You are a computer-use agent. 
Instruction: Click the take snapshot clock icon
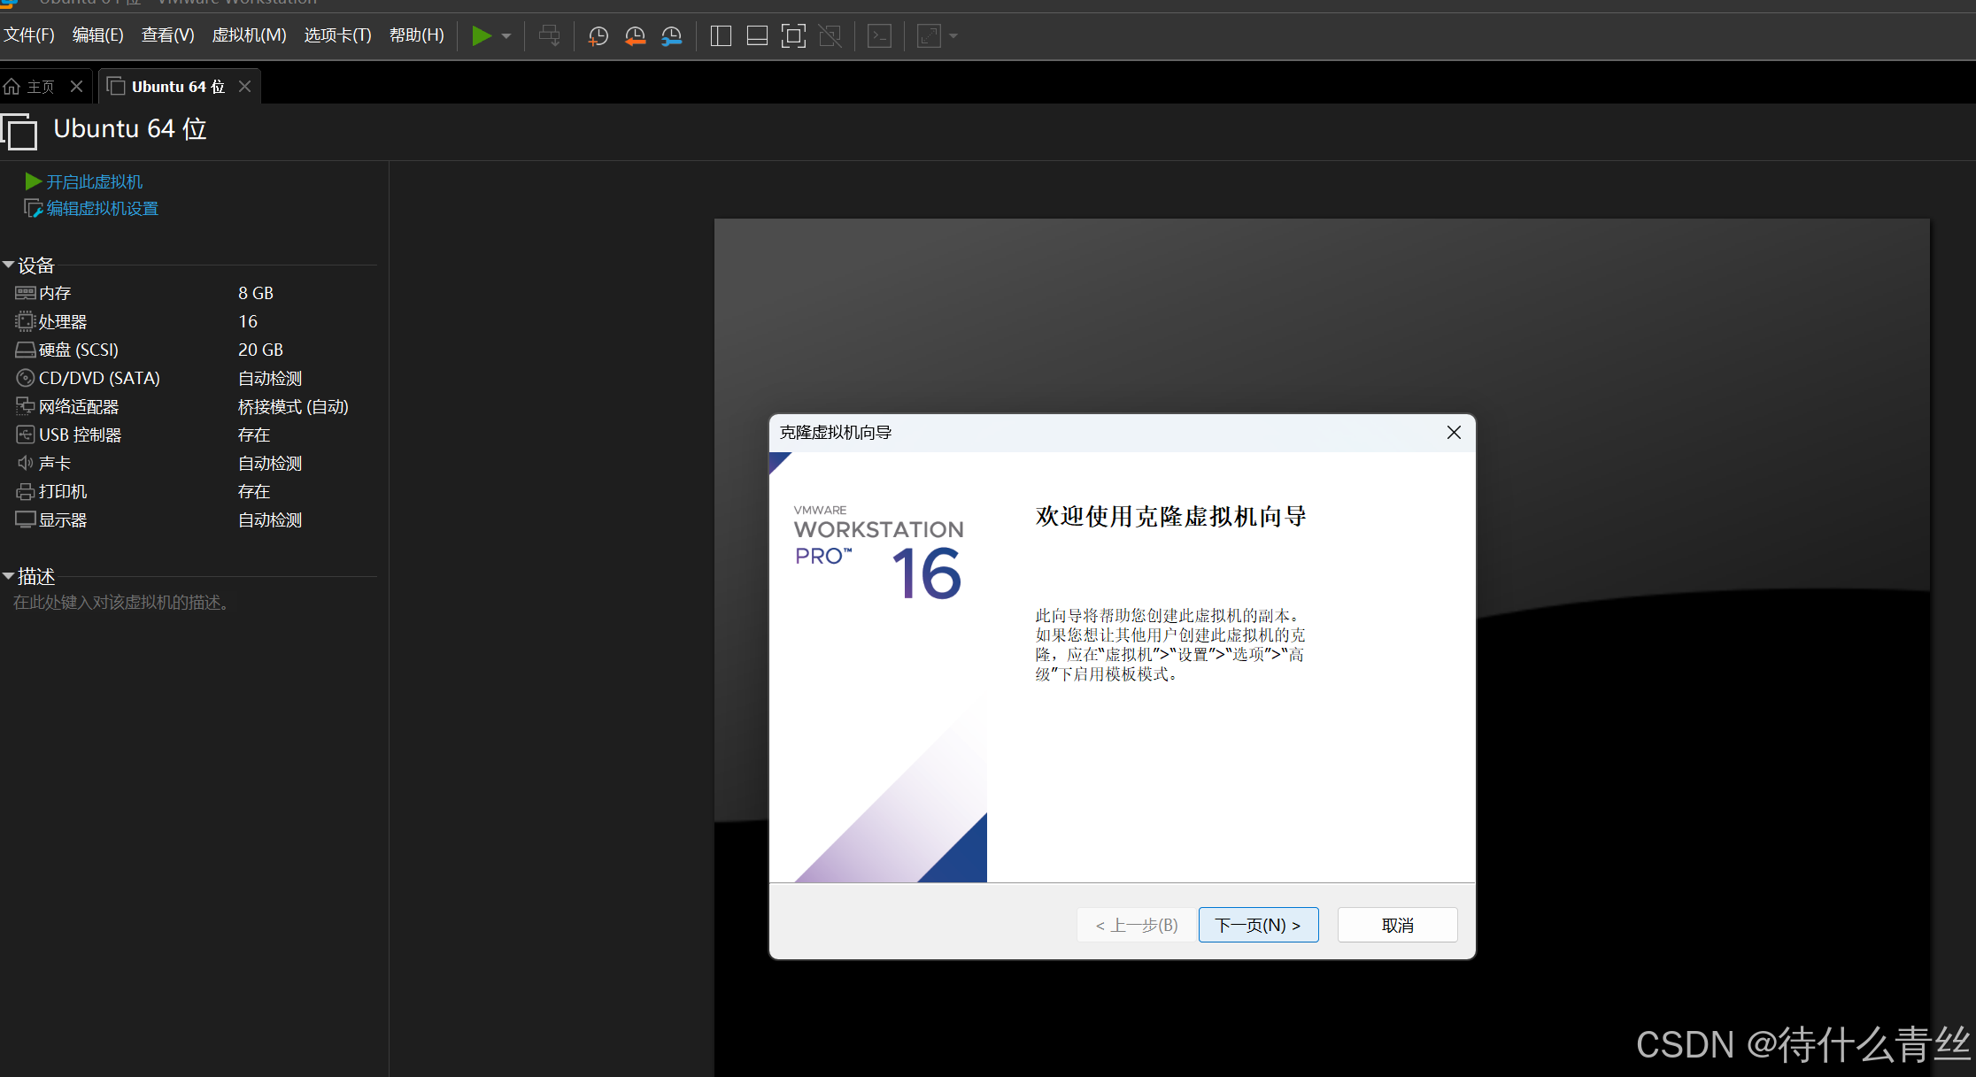(598, 36)
